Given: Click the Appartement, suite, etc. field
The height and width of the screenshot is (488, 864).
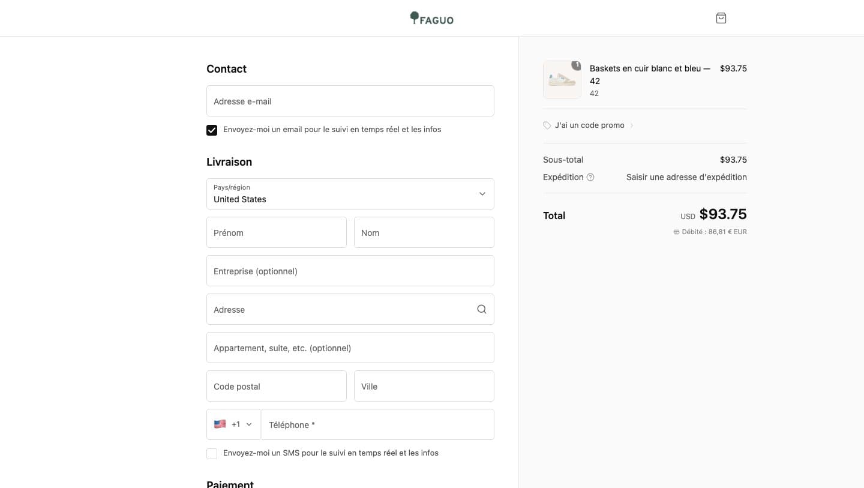Looking at the screenshot, I should point(350,348).
